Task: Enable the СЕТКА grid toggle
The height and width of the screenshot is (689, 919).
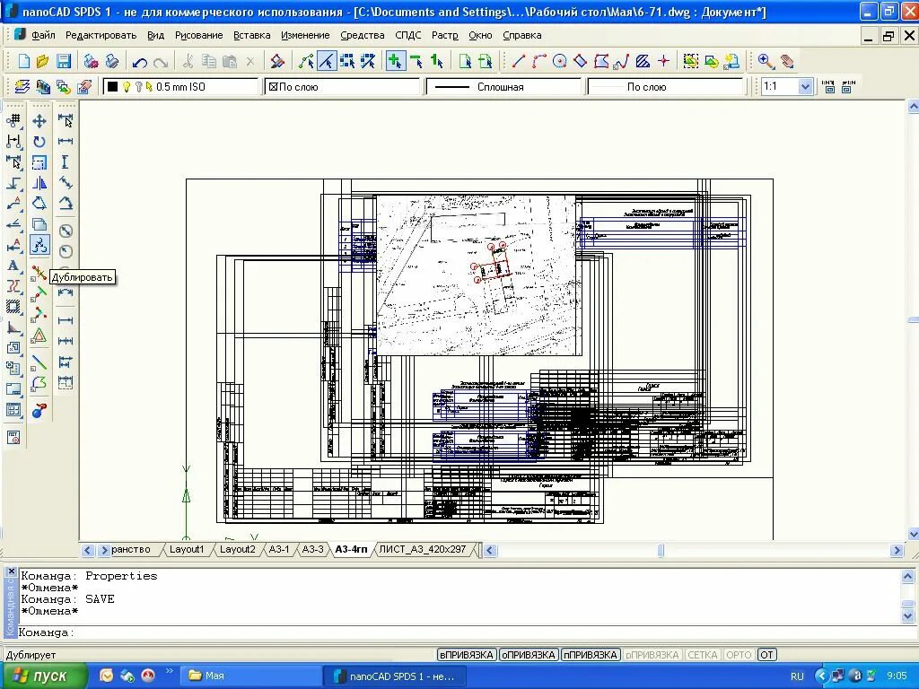Action: pyautogui.click(x=702, y=654)
